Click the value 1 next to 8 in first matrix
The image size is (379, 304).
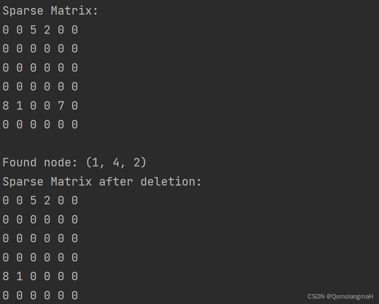20,106
